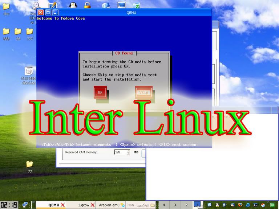Open the command prompt taskbar icon
The image size is (279, 209).
(x=255, y=205)
